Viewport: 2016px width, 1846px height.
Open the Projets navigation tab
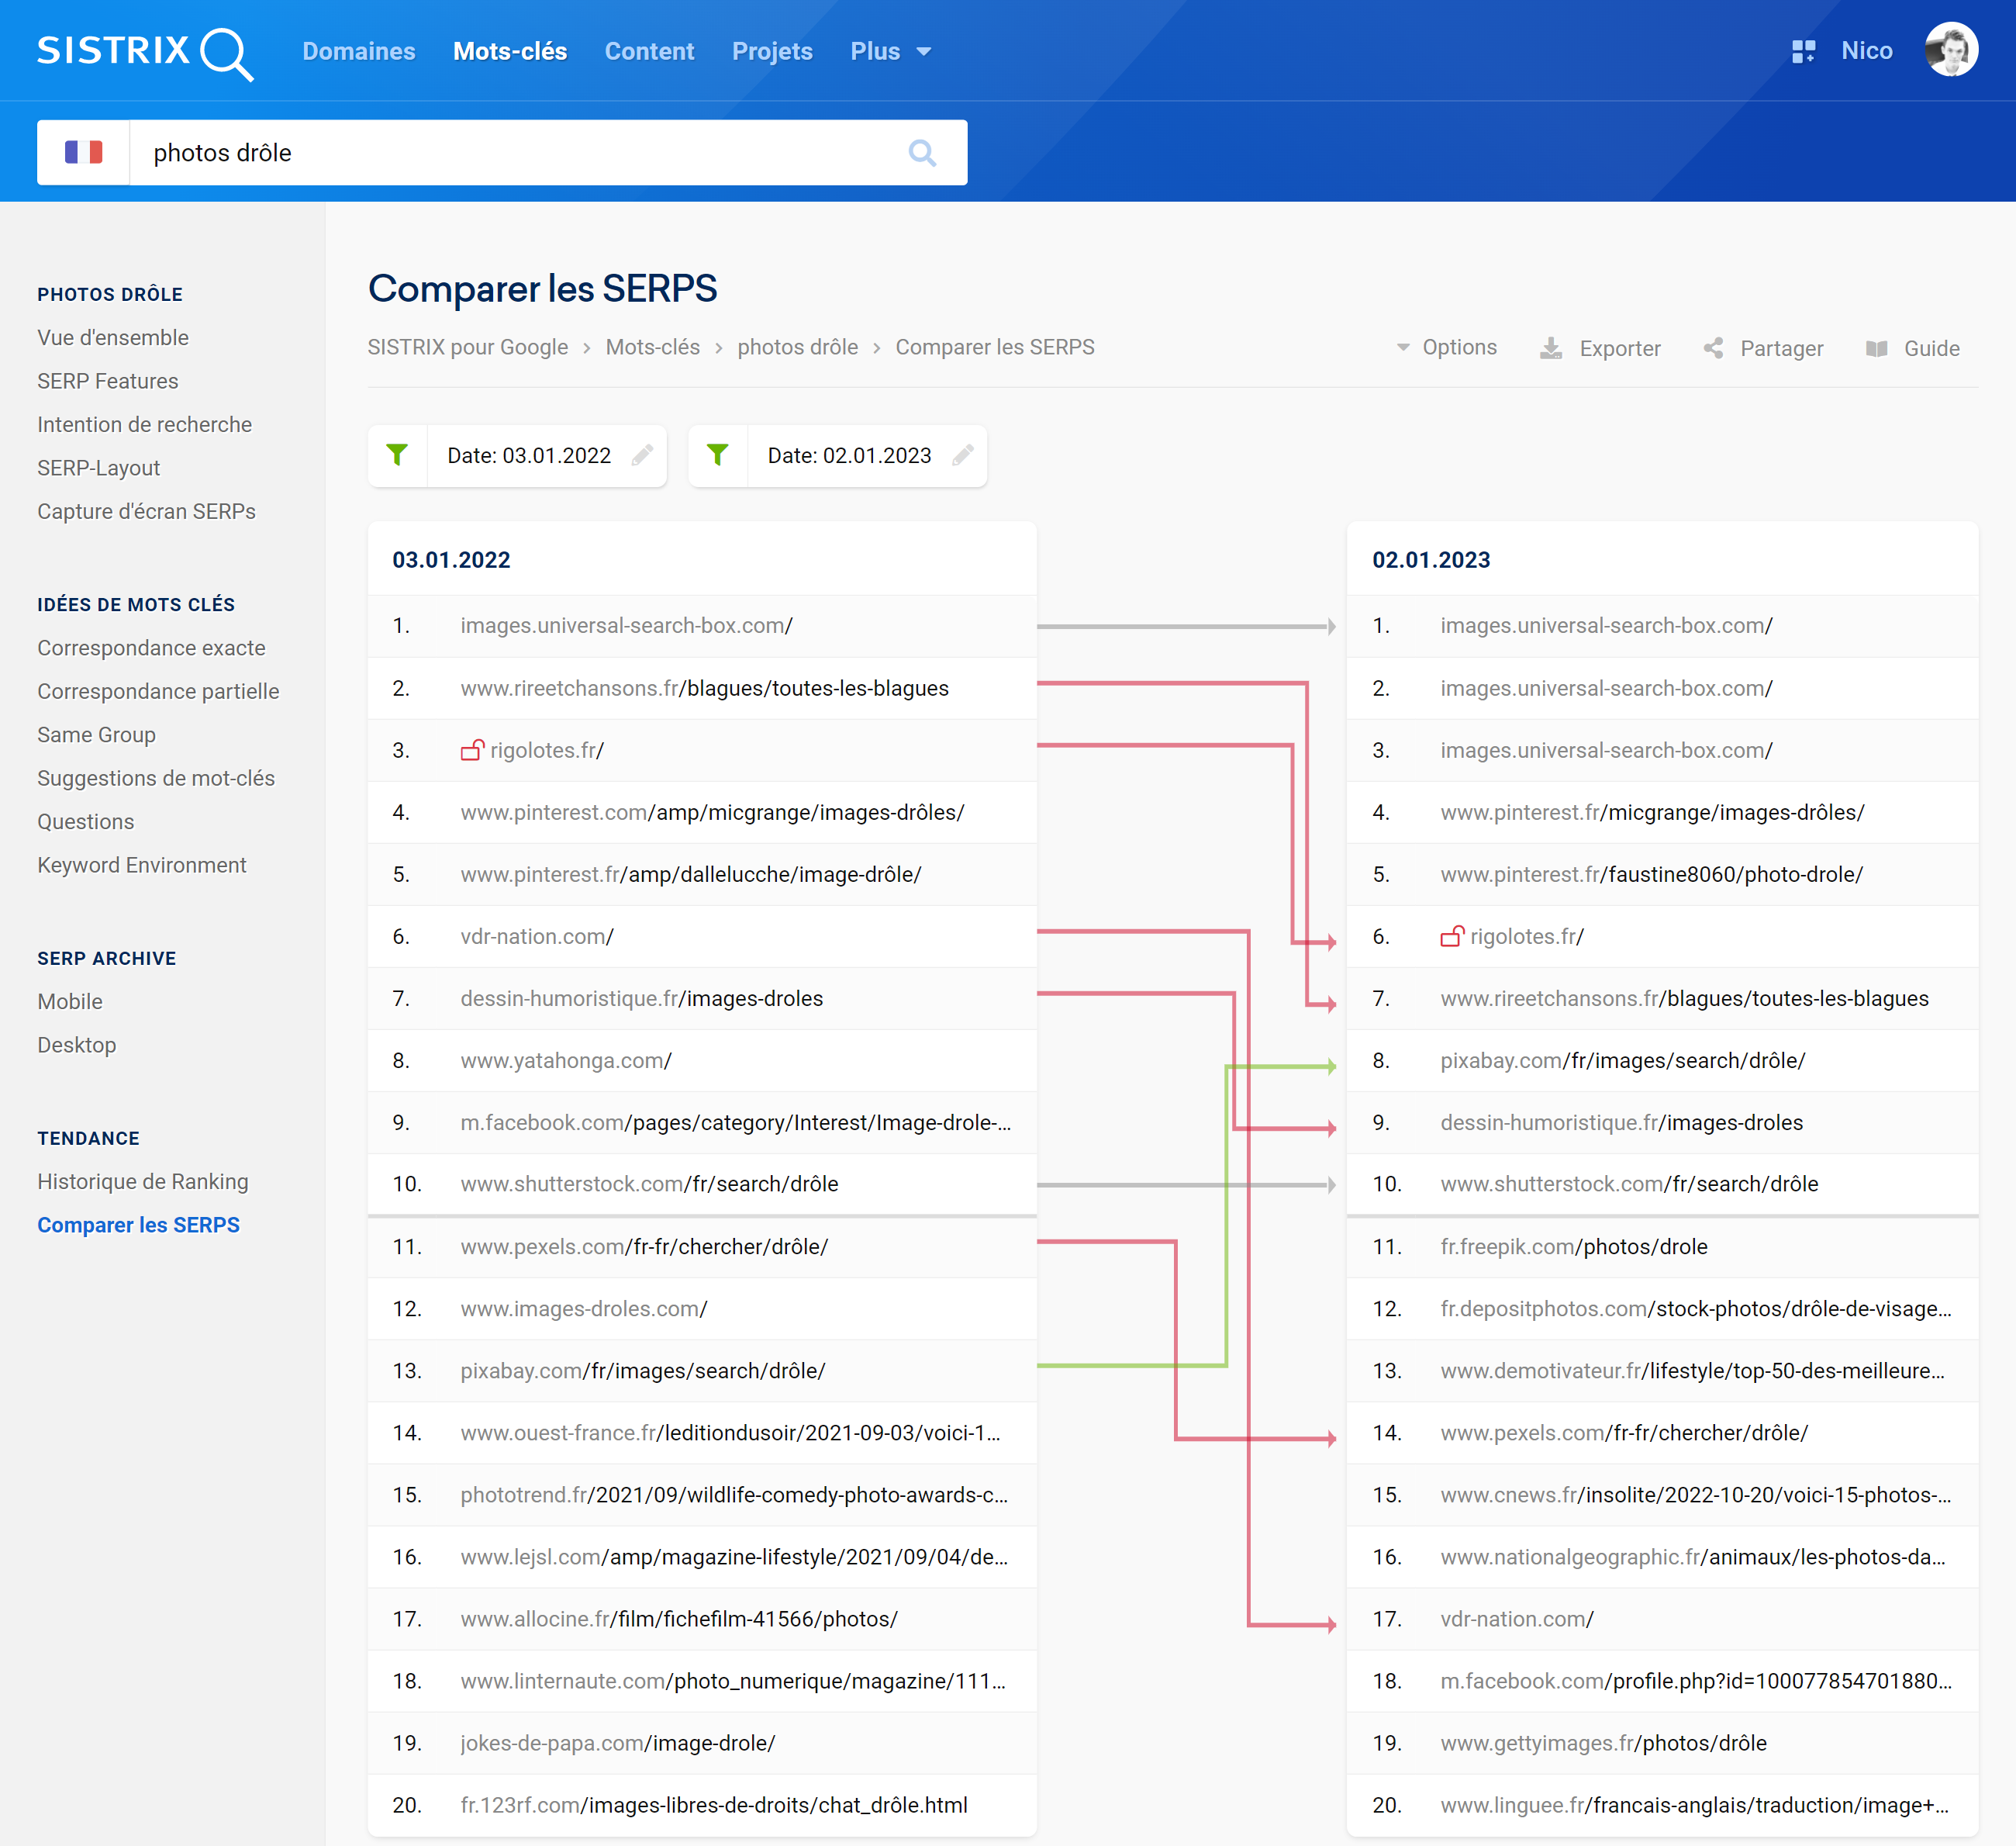click(x=772, y=51)
